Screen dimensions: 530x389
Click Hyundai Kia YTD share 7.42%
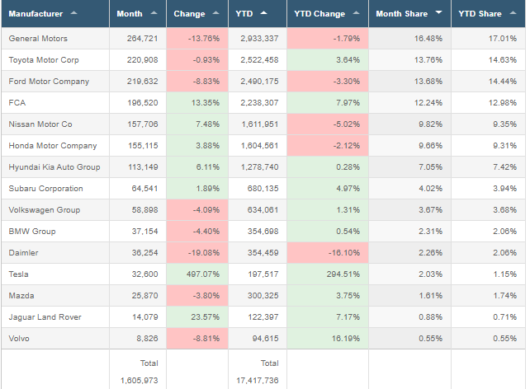point(504,167)
